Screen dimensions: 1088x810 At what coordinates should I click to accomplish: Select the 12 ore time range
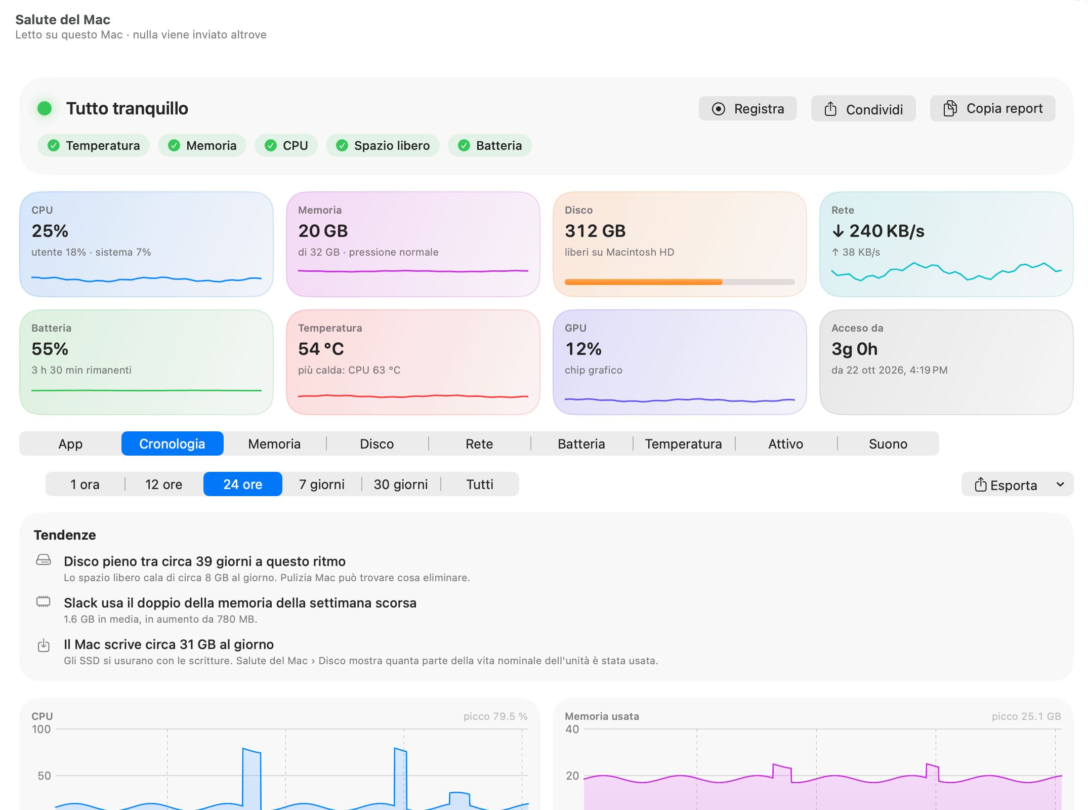(164, 484)
